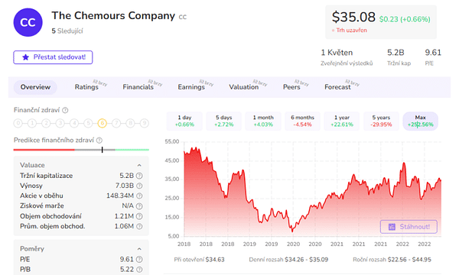Click the info icon next to P/E ratio
The height and width of the screenshot is (275, 459).
click(x=140, y=259)
